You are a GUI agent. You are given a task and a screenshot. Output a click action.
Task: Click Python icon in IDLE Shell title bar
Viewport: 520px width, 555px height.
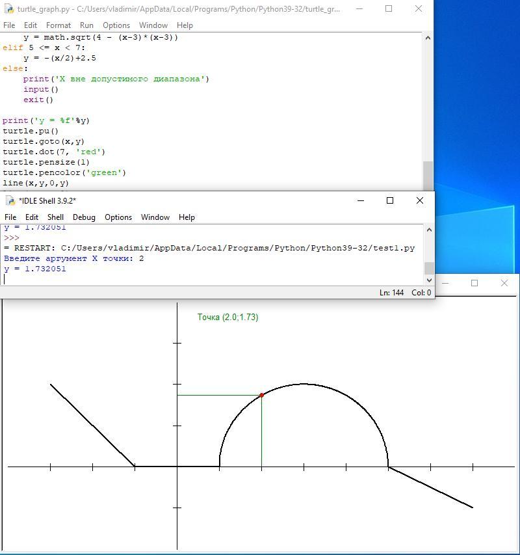click(x=10, y=200)
